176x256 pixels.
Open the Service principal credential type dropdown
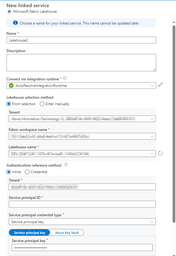[82, 222]
